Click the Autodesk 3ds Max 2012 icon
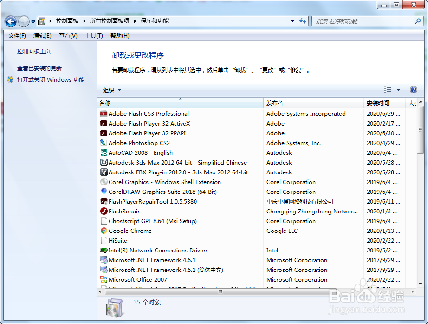 pos(104,162)
